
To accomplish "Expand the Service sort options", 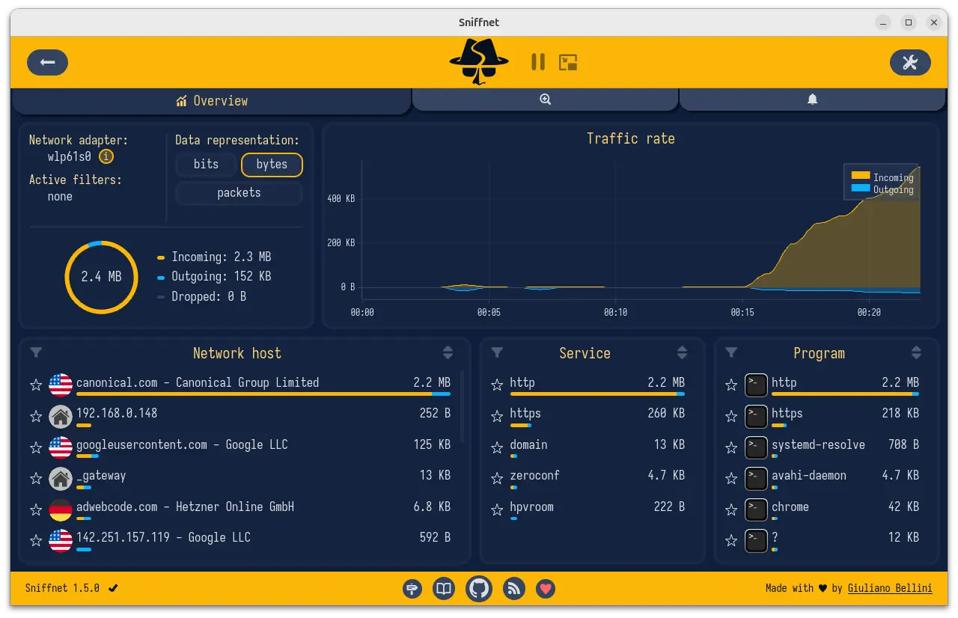I will pyautogui.click(x=682, y=353).
